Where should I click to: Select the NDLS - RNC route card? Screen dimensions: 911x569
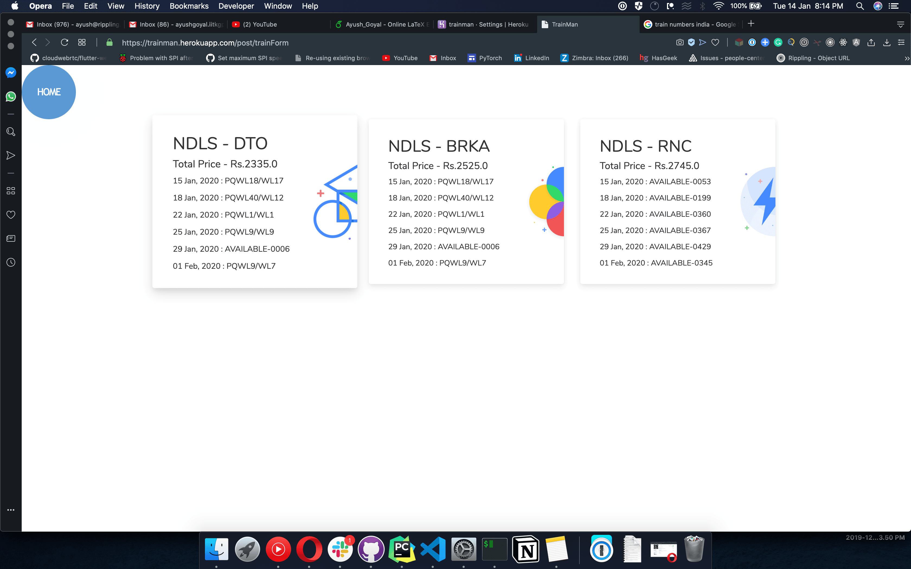click(677, 202)
